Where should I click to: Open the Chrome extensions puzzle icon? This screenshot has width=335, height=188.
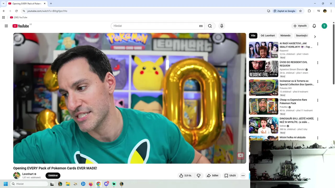309,11
